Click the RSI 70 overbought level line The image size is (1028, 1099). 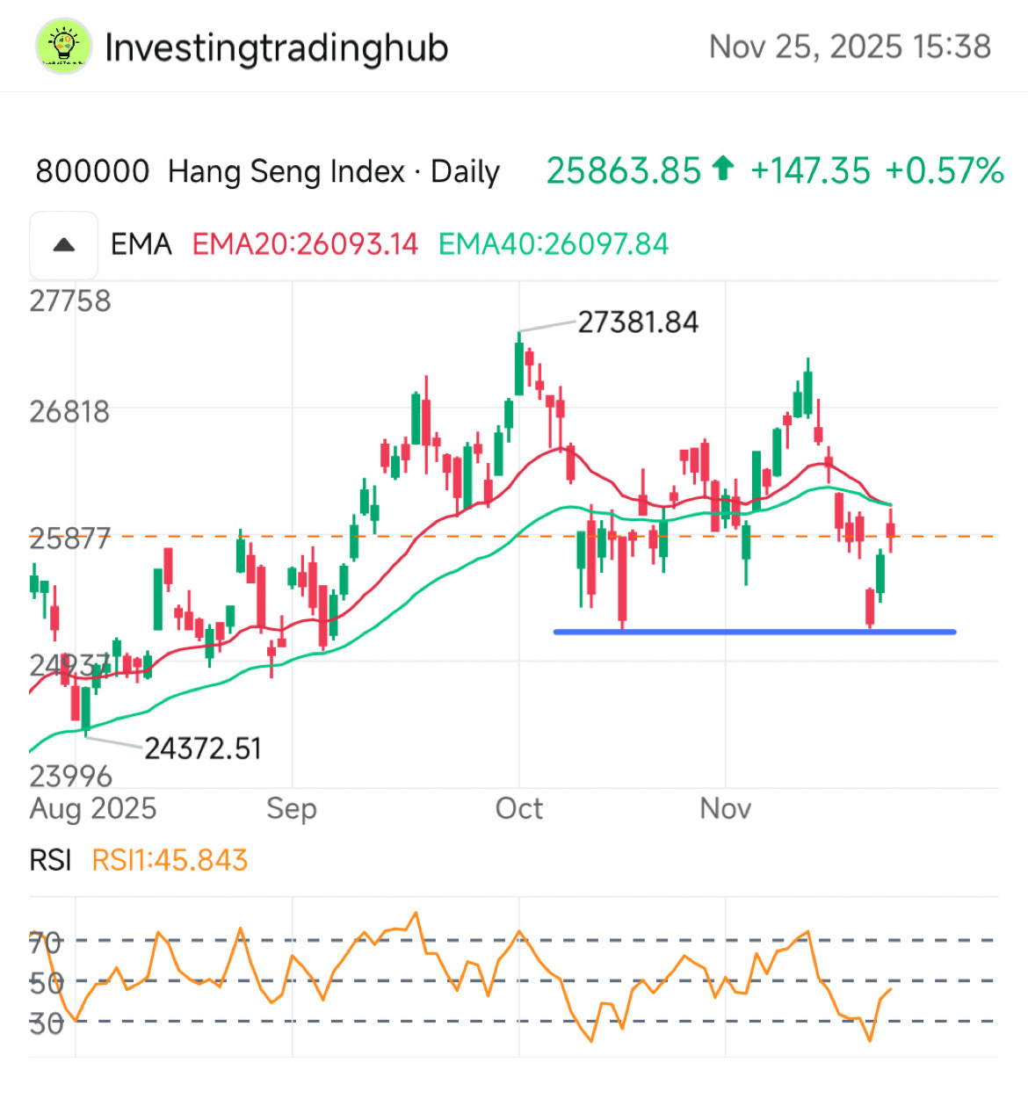(514, 941)
